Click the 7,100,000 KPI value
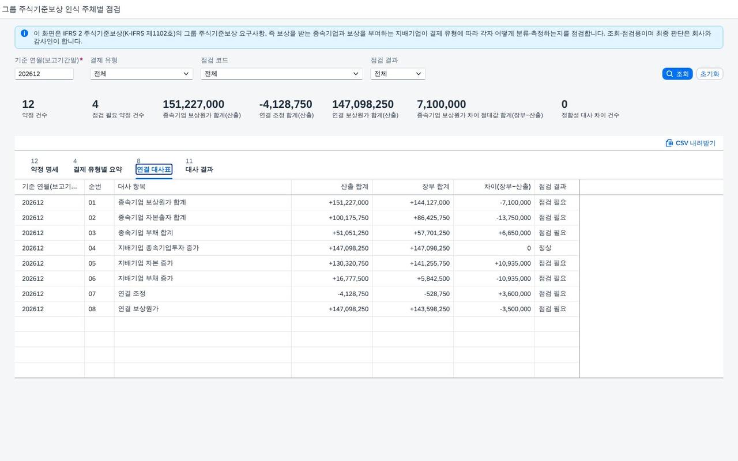The width and height of the screenshot is (738, 461). (x=442, y=104)
